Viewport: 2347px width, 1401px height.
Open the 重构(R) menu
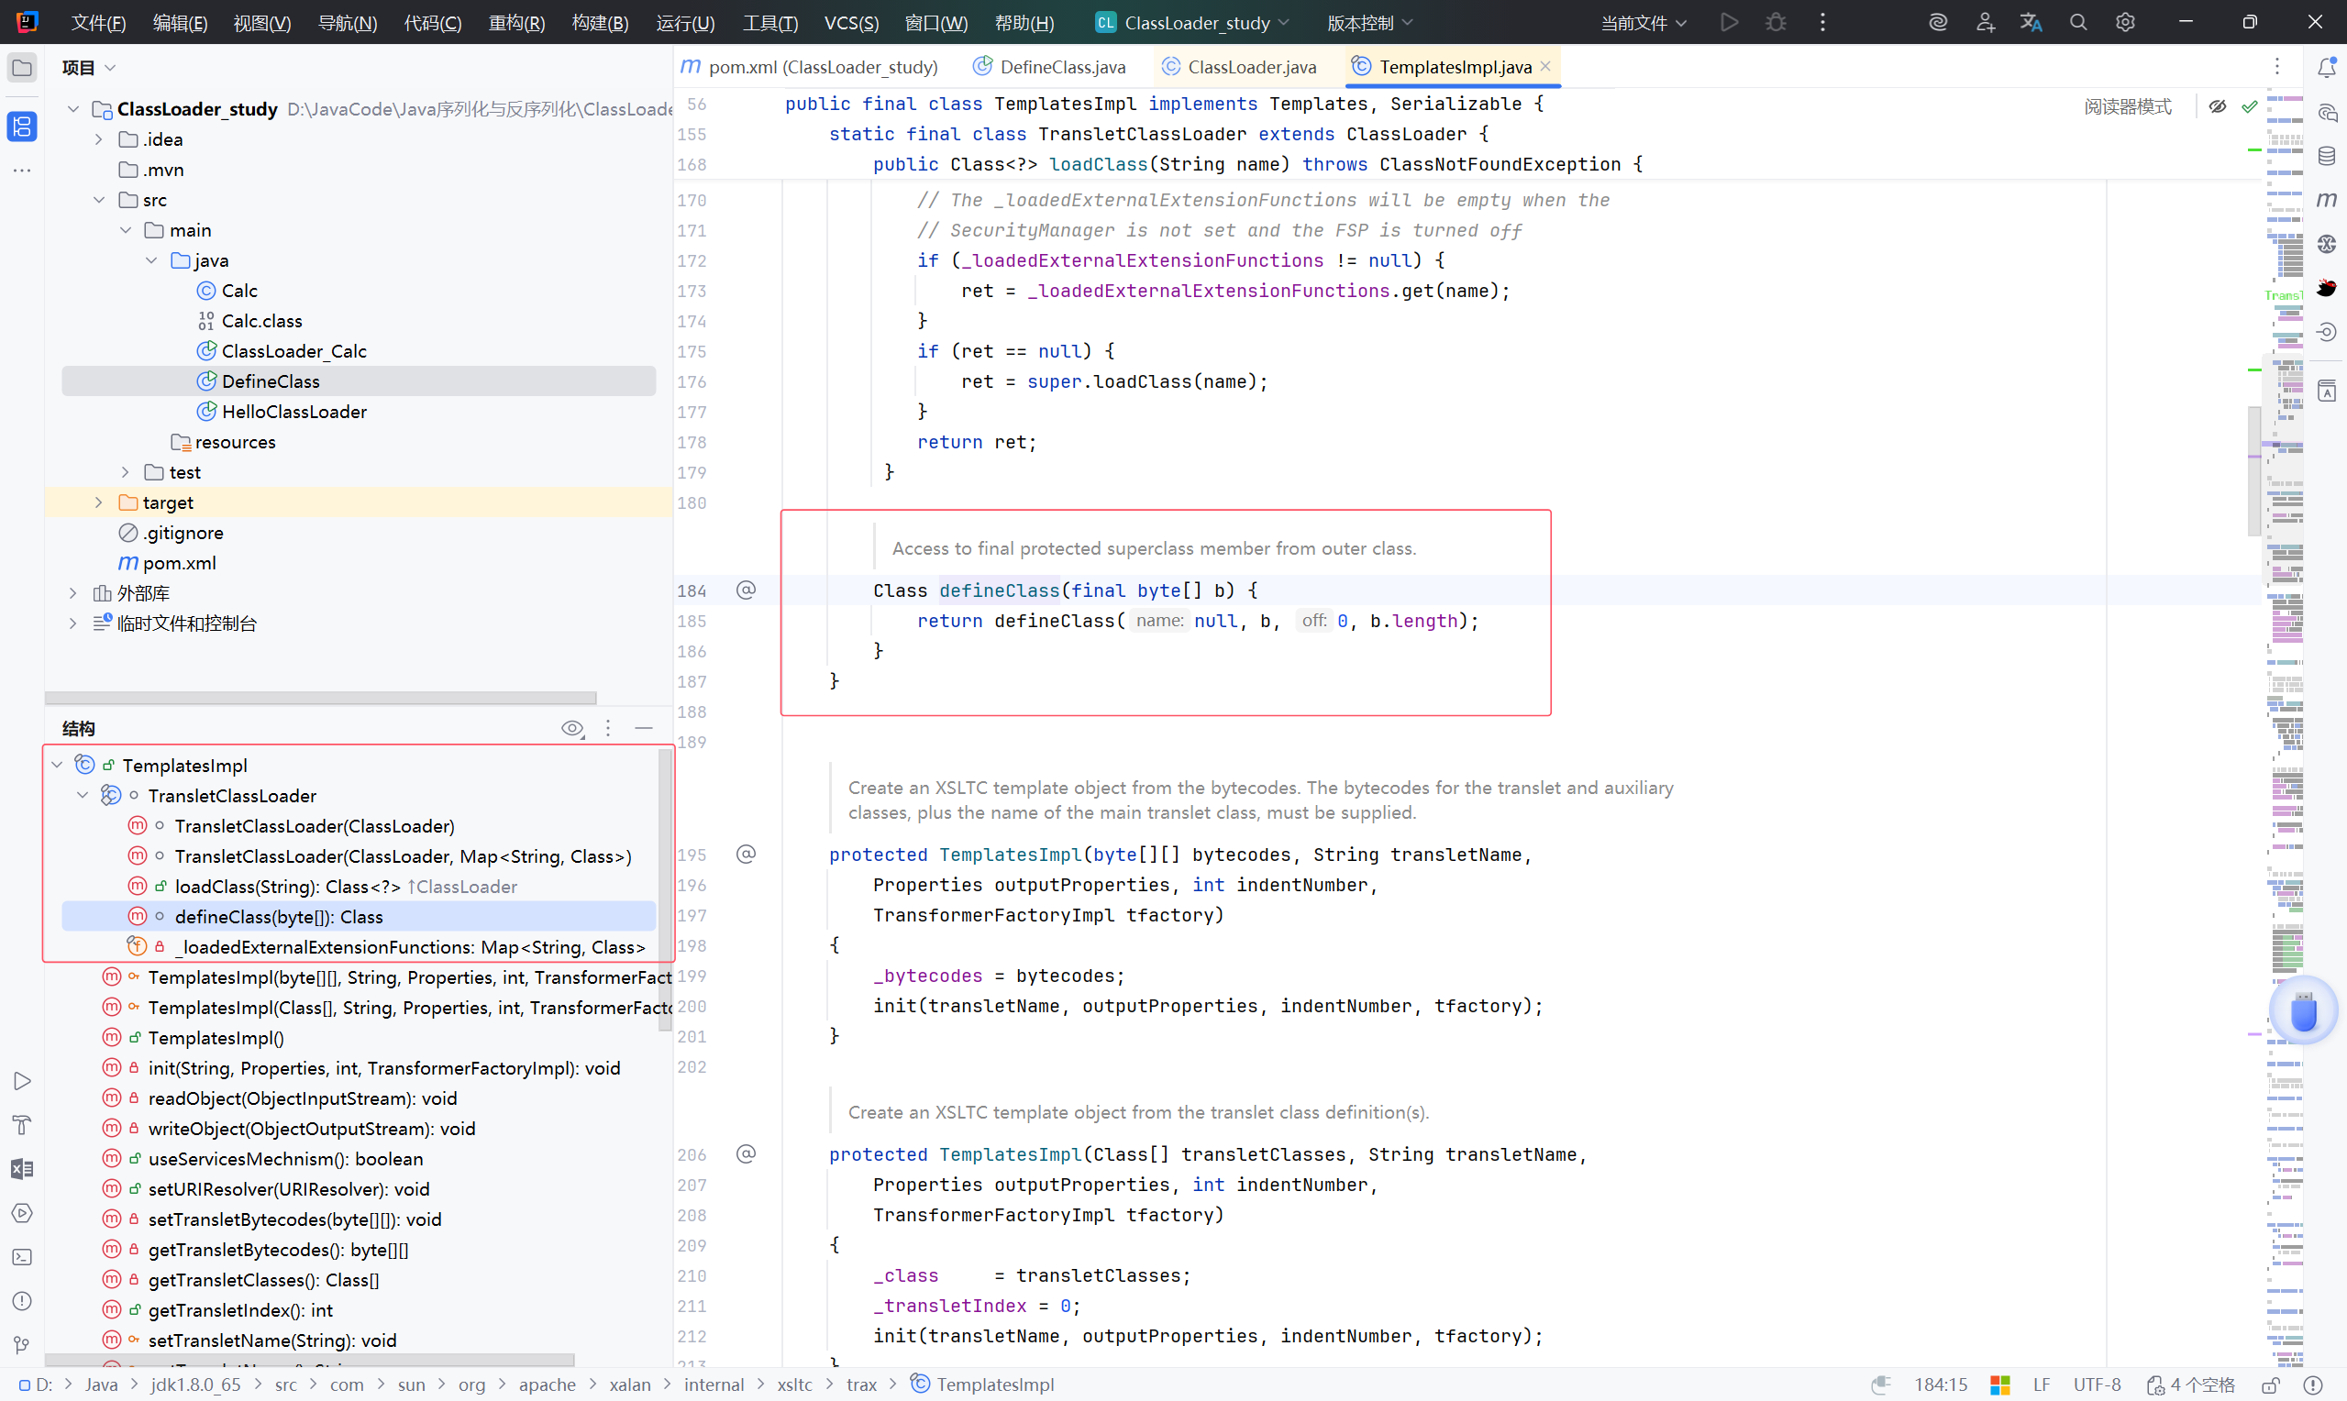(x=516, y=23)
